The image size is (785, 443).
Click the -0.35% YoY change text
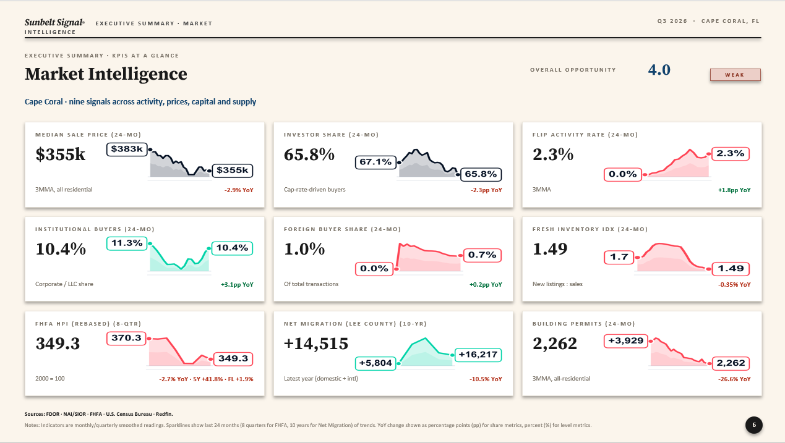[x=734, y=284]
